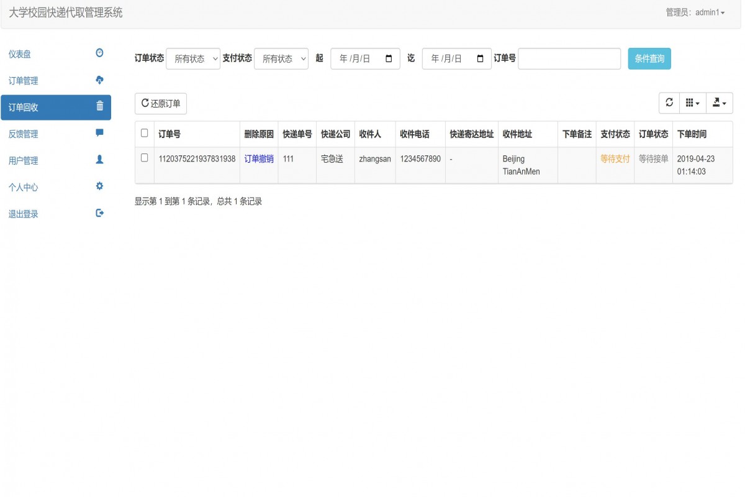Expand the columns grid dropdown above the table

click(x=692, y=103)
